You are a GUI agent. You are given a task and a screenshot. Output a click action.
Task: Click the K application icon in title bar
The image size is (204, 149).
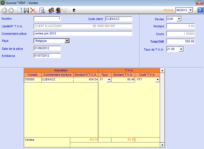(3, 3)
